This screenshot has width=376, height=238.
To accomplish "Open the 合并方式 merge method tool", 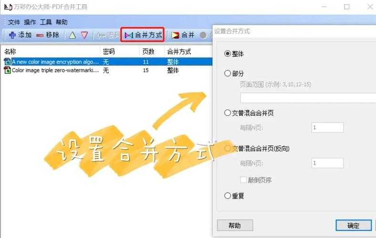I will pyautogui.click(x=143, y=35).
